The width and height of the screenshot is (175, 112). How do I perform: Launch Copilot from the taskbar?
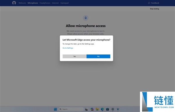coord(92,109)
